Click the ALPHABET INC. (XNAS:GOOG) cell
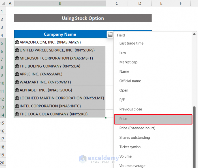This screenshot has width=198, height=168. click(x=60, y=90)
